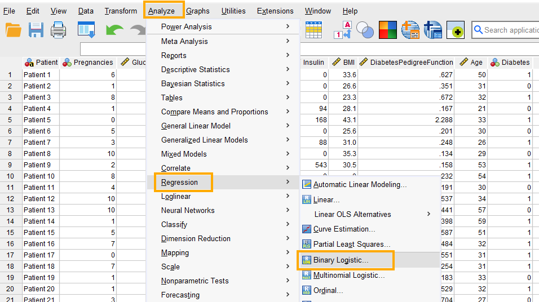The height and width of the screenshot is (302, 539).
Task: Click the ruler icon beside Age header
Action: click(x=464, y=62)
